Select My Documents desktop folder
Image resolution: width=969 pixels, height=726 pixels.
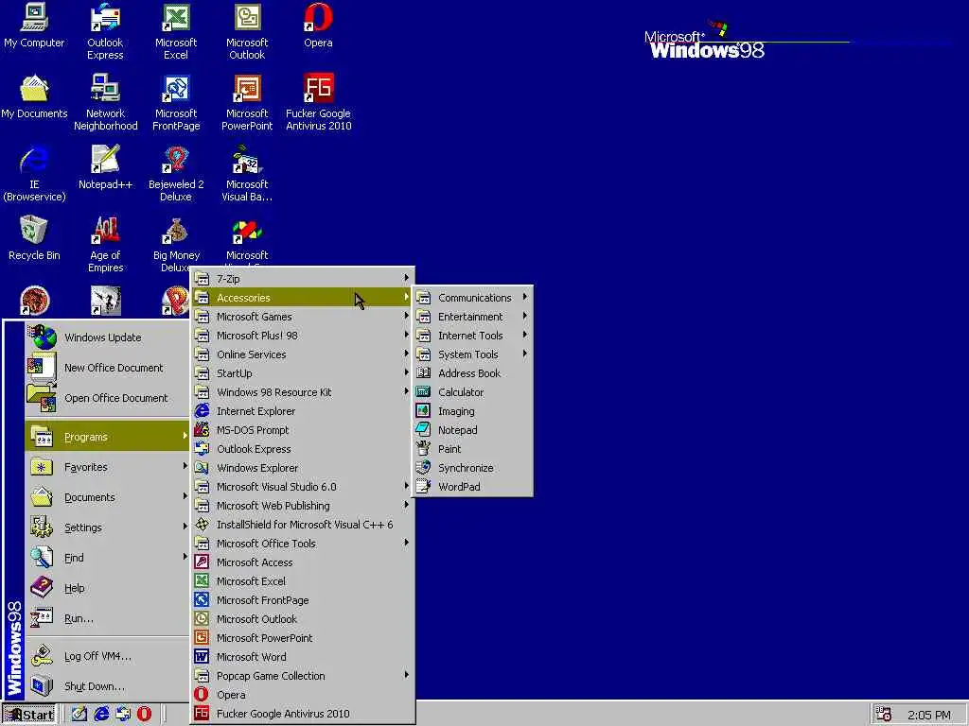(34, 96)
